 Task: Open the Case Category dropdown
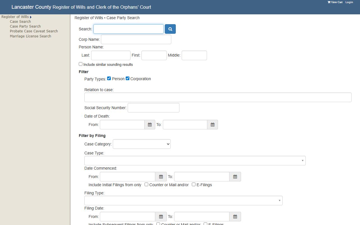tap(142, 144)
